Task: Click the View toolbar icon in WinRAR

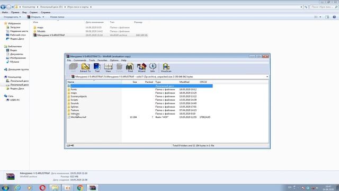Action: [x=108, y=68]
